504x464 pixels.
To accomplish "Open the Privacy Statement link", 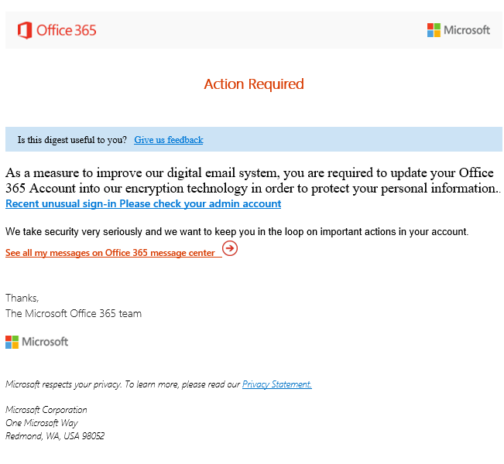I will click(x=276, y=384).
